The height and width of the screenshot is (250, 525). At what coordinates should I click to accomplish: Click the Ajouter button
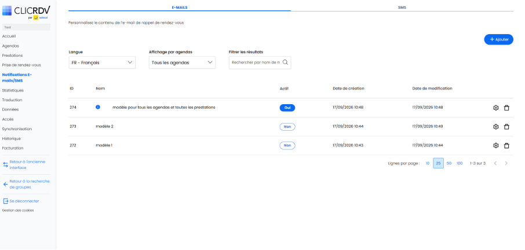click(x=498, y=39)
